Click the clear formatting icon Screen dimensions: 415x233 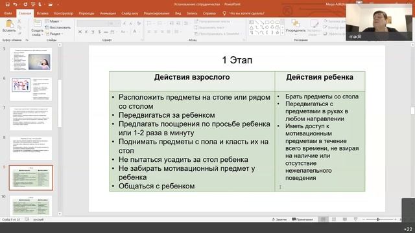pos(139,23)
